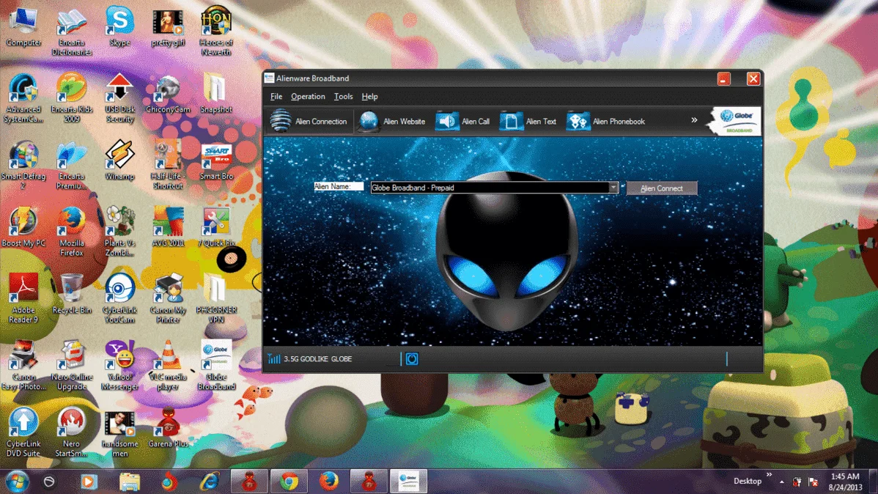Launch Winamp from desktop

120,161
